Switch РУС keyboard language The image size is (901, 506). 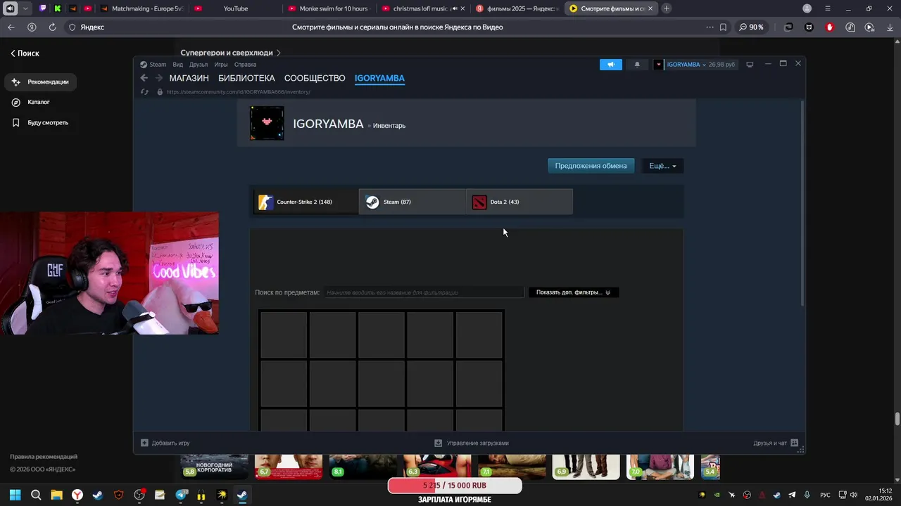pyautogui.click(x=825, y=495)
